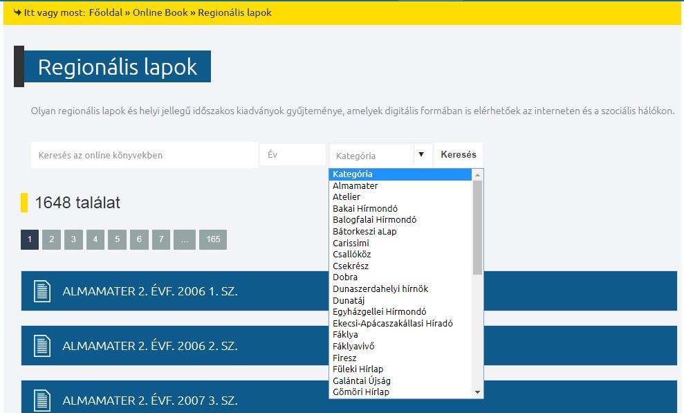Viewport: 684px width, 413px height.
Task: Pick Carissimi in the dropdown
Action: coord(400,243)
